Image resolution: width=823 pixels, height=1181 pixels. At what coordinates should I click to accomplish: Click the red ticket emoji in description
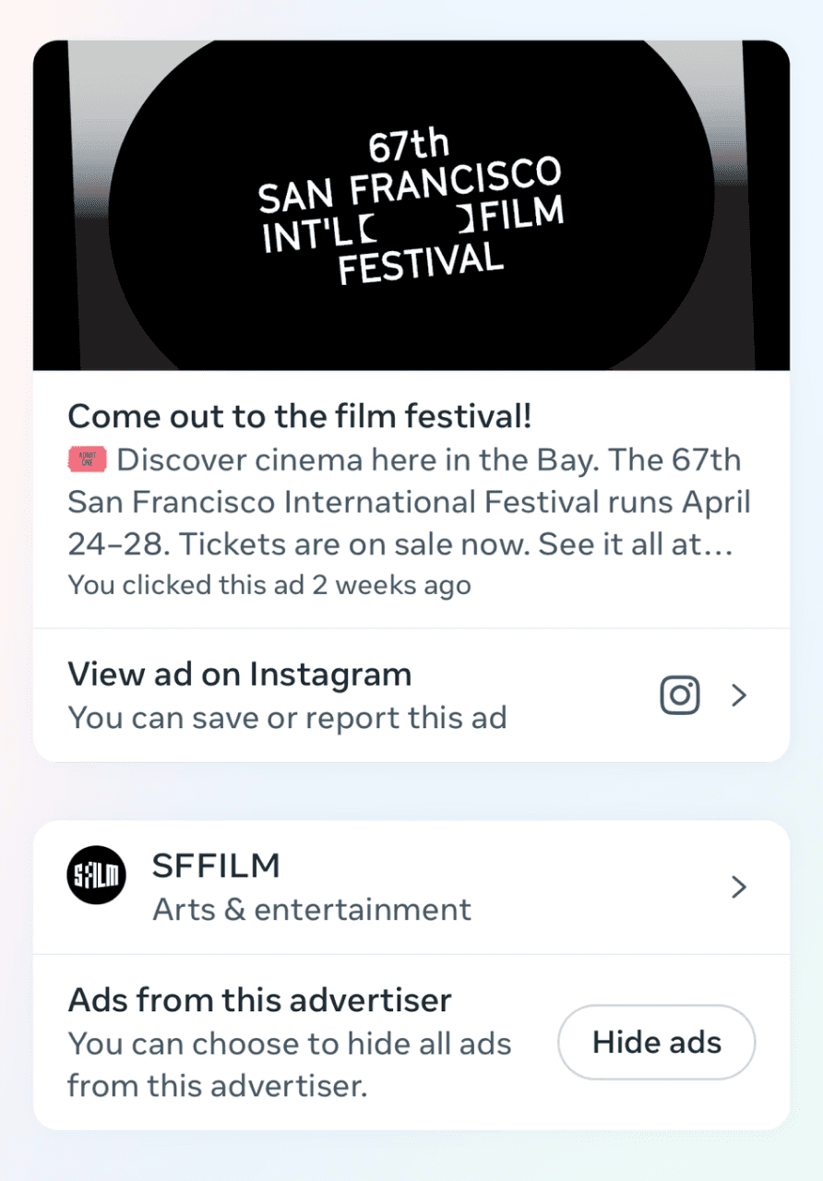(x=88, y=459)
